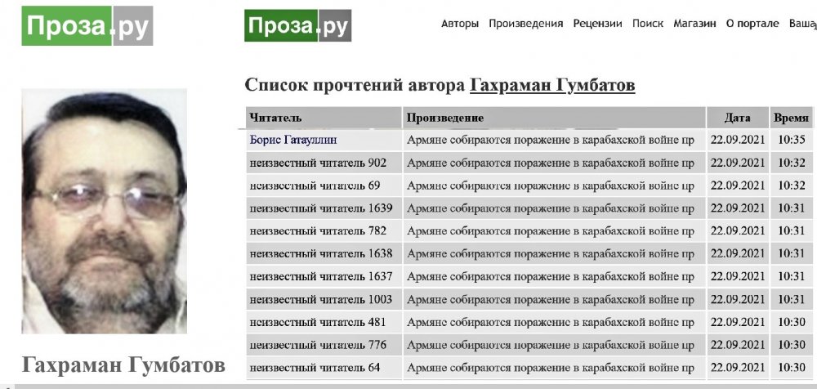Click work title in читатель 902 row

coord(550,163)
